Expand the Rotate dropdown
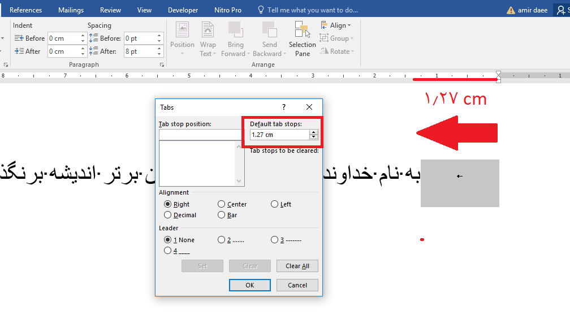 pyautogui.click(x=337, y=51)
